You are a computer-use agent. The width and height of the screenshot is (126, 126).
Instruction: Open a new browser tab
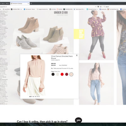pyautogui.click(x=31, y=3)
